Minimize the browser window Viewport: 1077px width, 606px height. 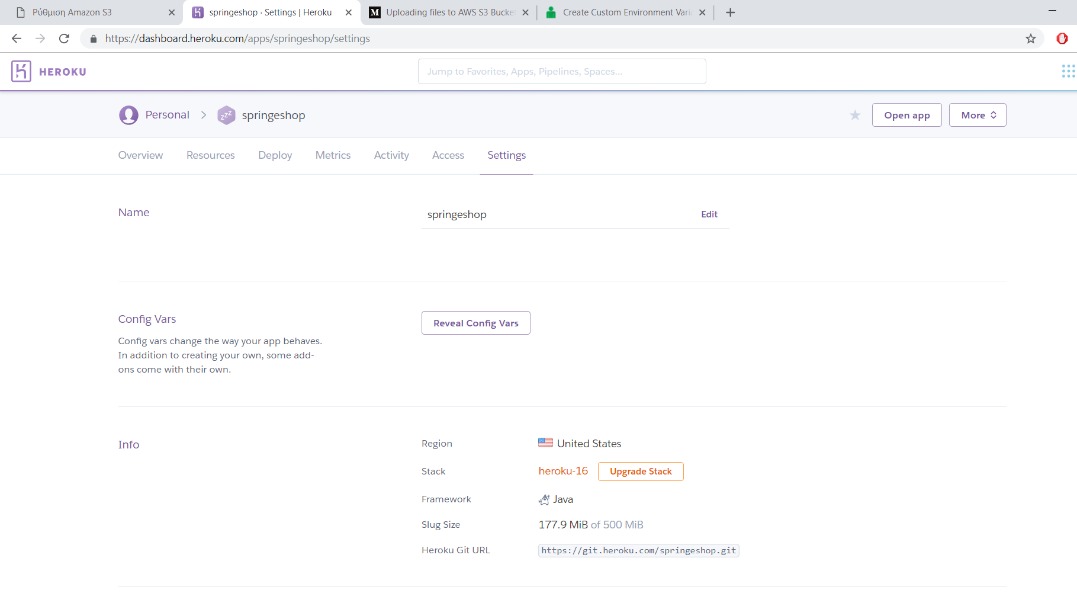tap(1052, 11)
